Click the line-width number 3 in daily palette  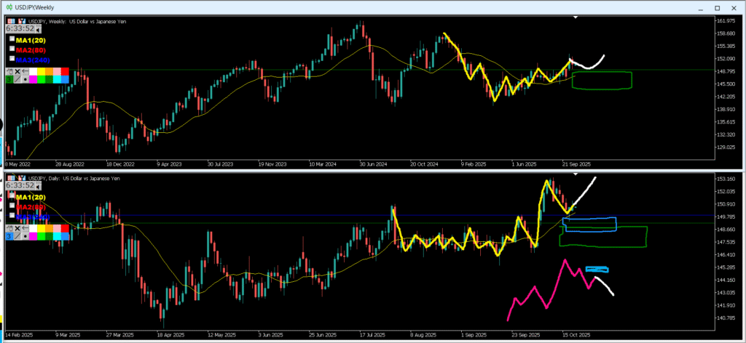pyautogui.click(x=9, y=235)
